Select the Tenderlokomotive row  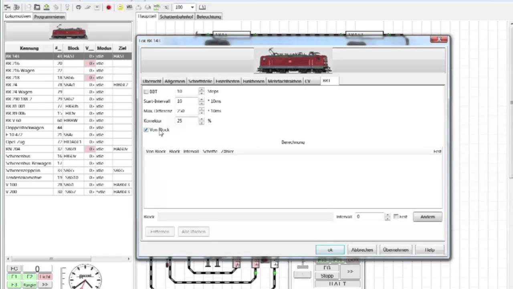(x=68, y=177)
